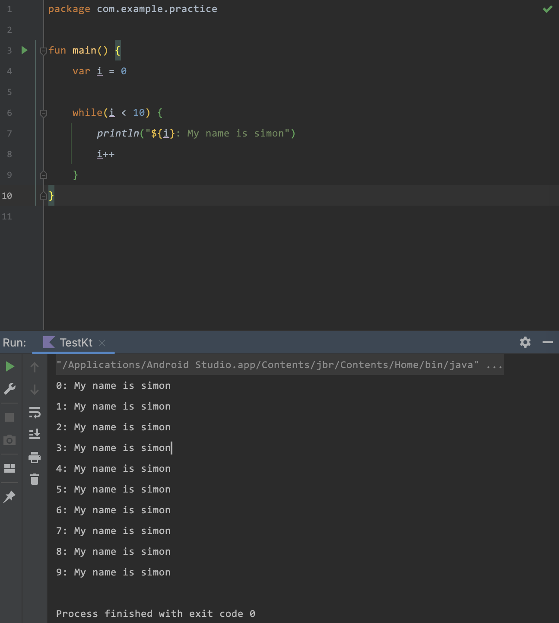
Task: Clear all console output trash icon
Action: point(35,479)
